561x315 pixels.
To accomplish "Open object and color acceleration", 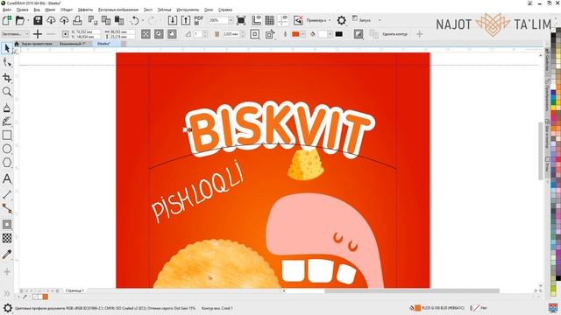I will click(359, 34).
